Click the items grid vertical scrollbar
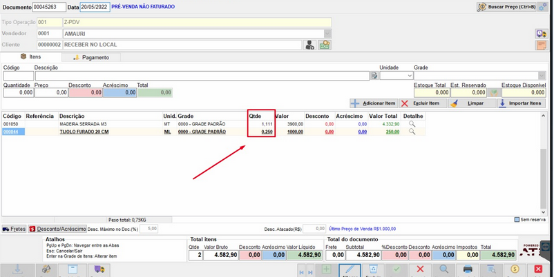This screenshot has height=277, width=554. [544, 163]
